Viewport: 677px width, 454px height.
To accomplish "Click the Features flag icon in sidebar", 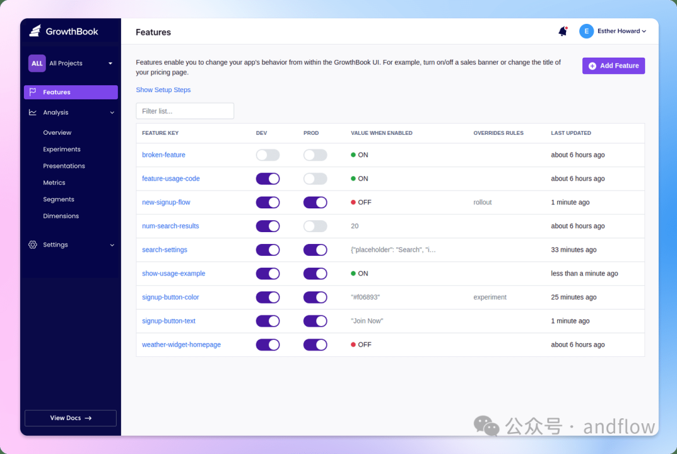I will (33, 92).
